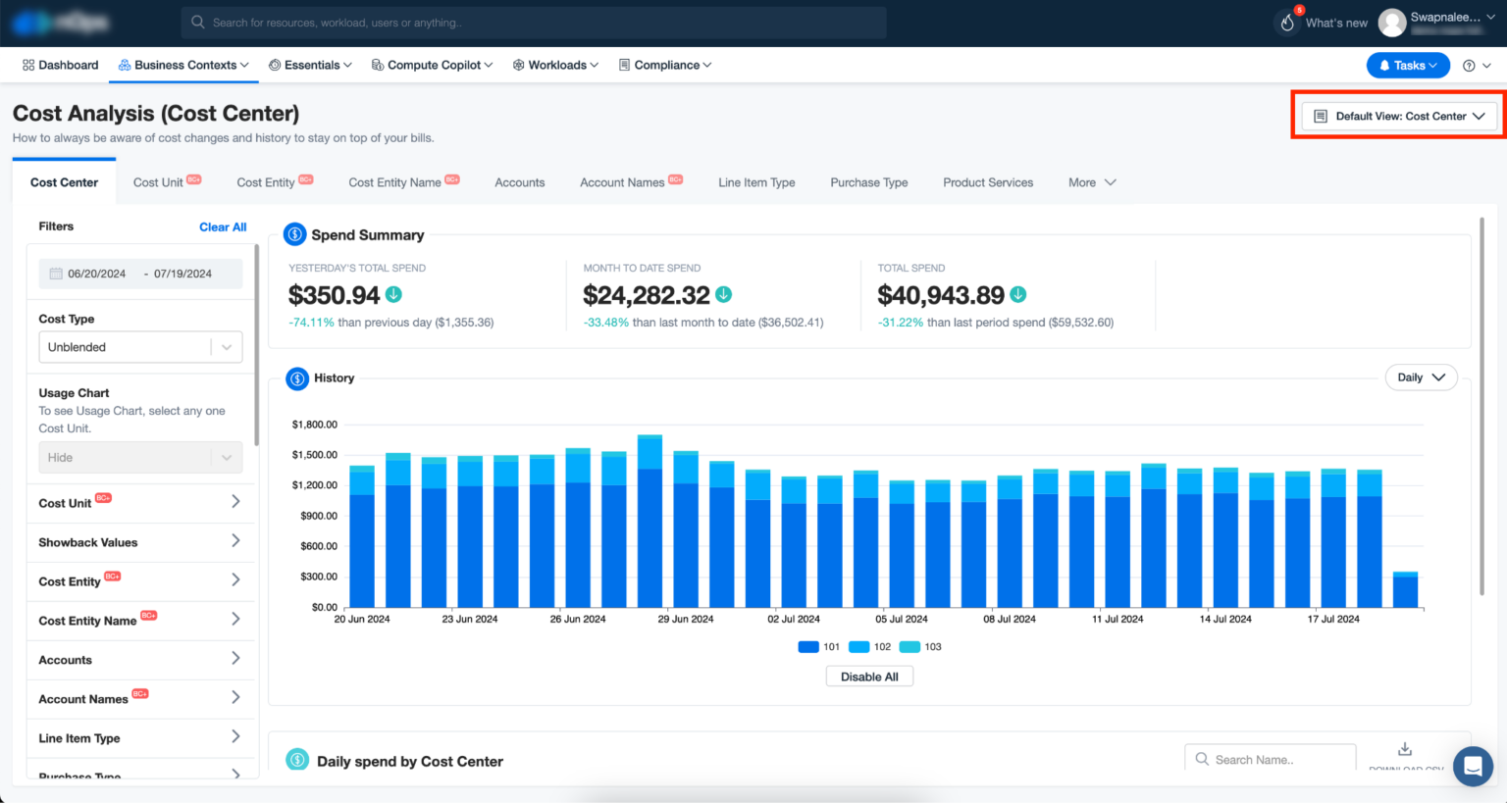1507x803 pixels.
Task: Click the Disable All button
Action: point(869,677)
